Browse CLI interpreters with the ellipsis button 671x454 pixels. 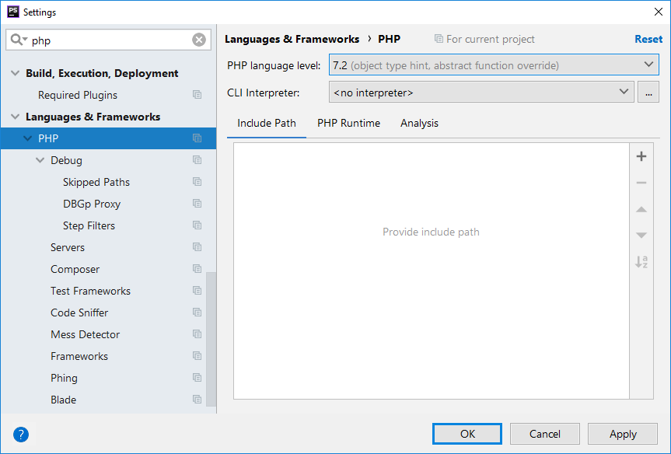tap(648, 93)
